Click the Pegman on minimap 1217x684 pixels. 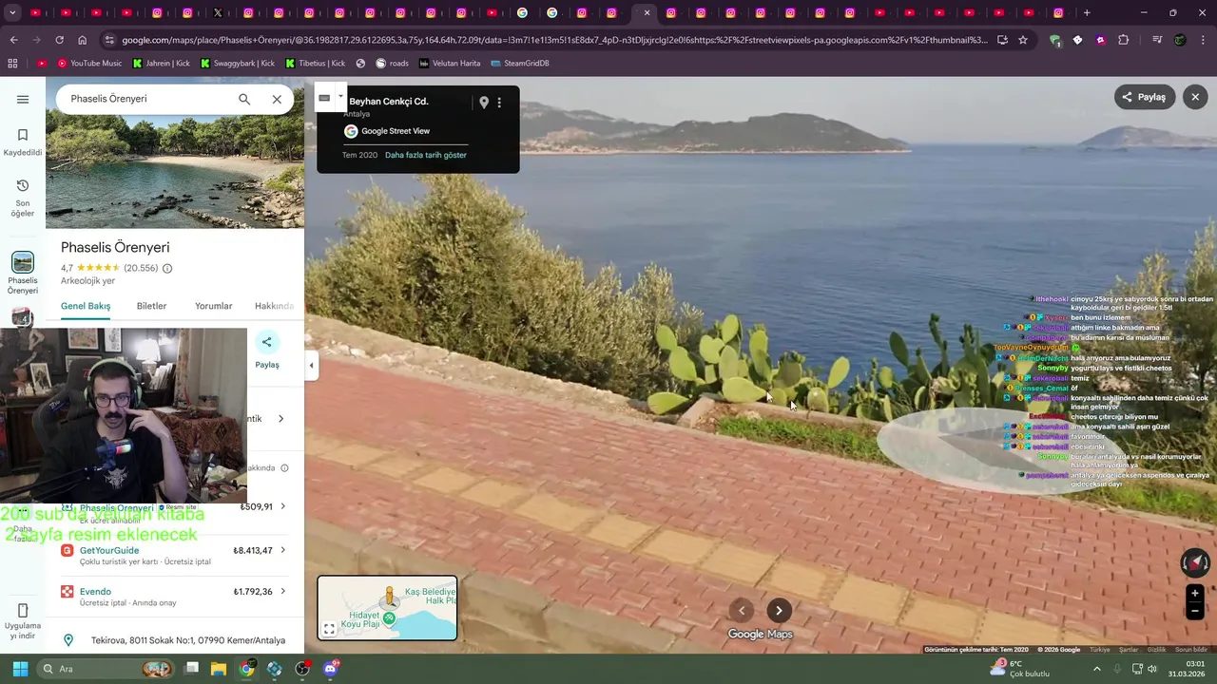(389, 597)
